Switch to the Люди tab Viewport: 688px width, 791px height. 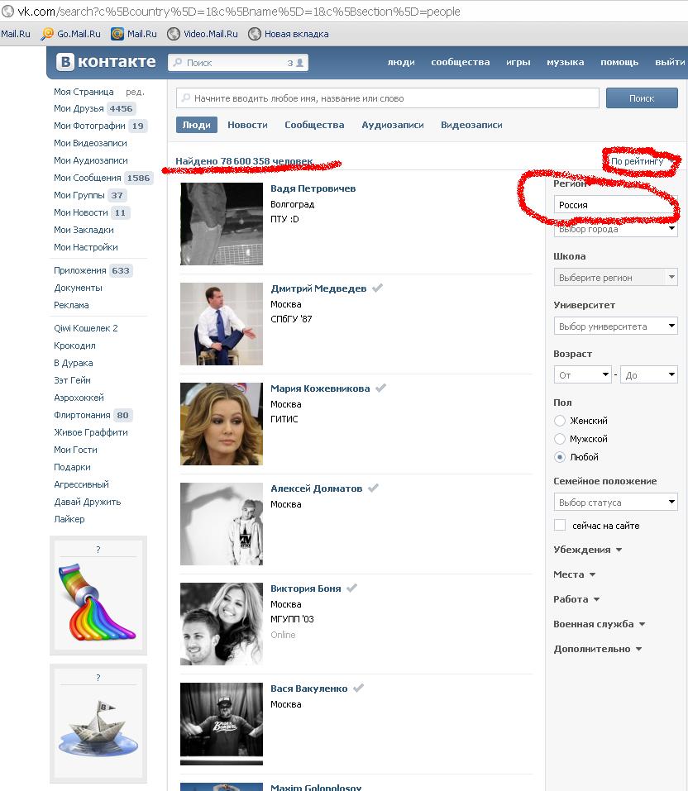click(196, 125)
